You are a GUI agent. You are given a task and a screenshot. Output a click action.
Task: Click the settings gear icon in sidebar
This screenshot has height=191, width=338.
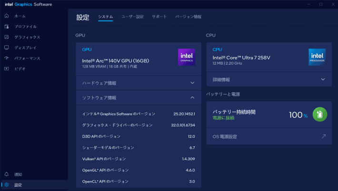tap(7, 185)
